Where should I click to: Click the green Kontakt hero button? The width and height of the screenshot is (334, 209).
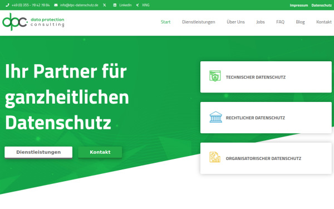100,152
